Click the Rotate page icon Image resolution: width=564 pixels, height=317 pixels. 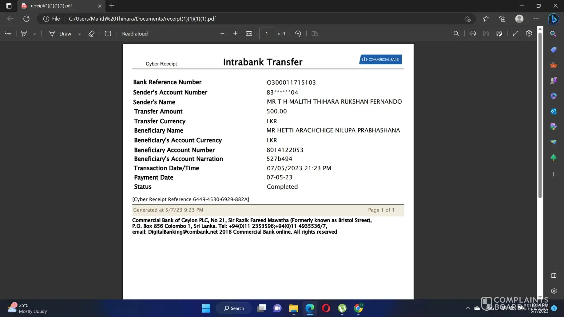coord(298,34)
